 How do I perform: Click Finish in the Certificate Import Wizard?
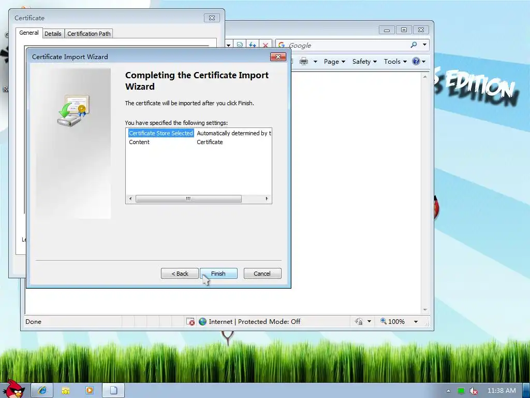(x=218, y=274)
